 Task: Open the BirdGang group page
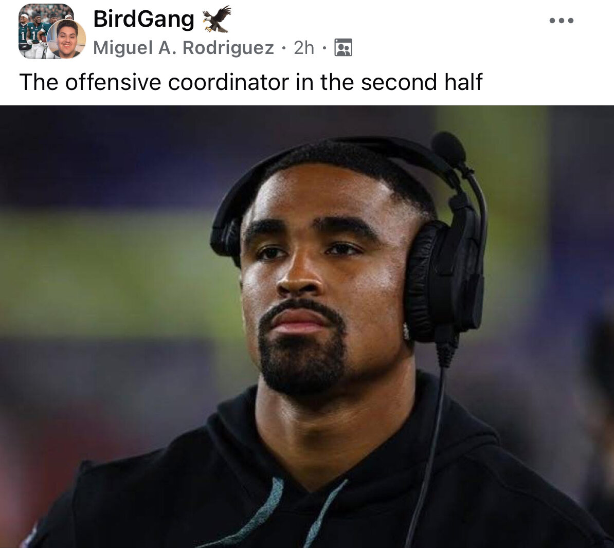(x=143, y=19)
